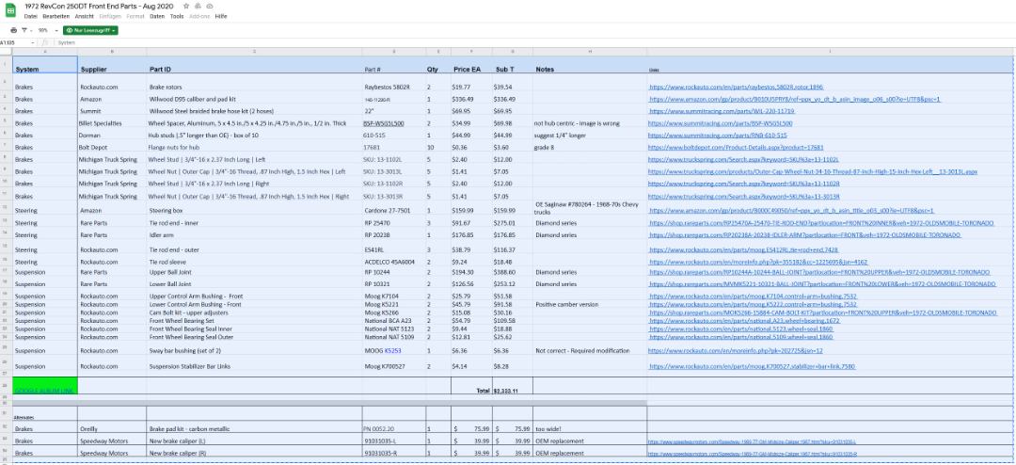Open filter views with the funnel icon
1016x465 pixels.
pos(25,30)
